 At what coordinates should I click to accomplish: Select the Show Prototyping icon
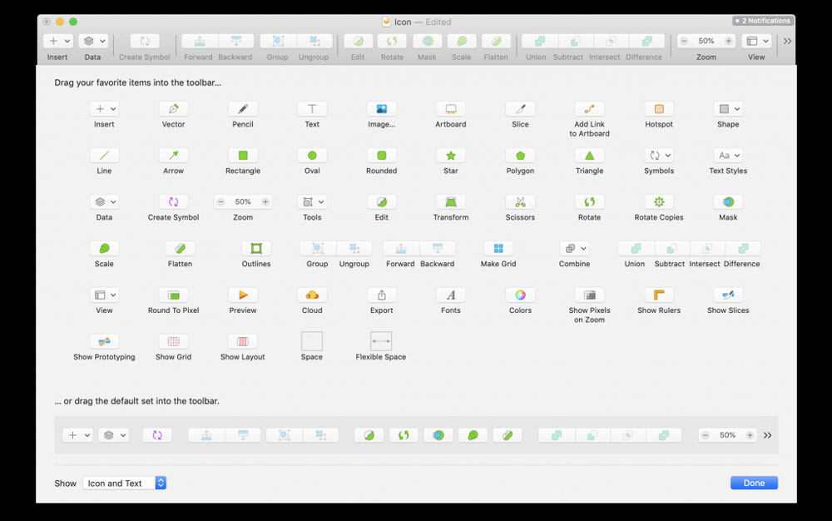click(104, 342)
